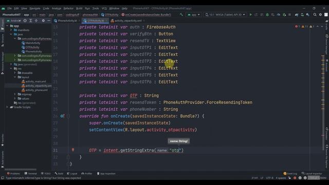Open the Problems tool window
Screen dimensions: 329x185
coord(13,174)
